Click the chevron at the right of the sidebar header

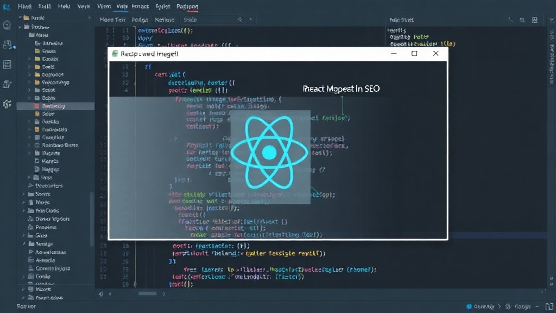click(x=90, y=17)
